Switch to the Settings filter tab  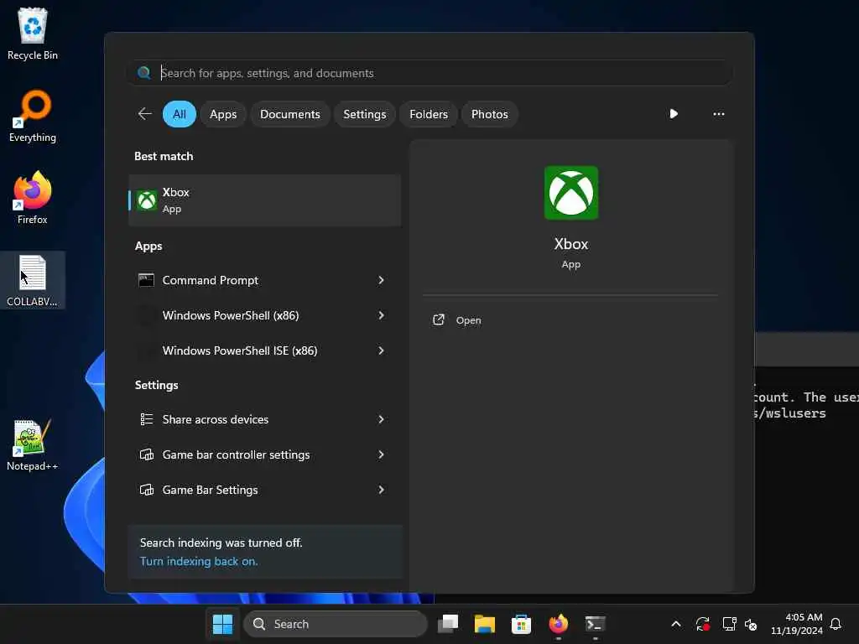click(364, 114)
